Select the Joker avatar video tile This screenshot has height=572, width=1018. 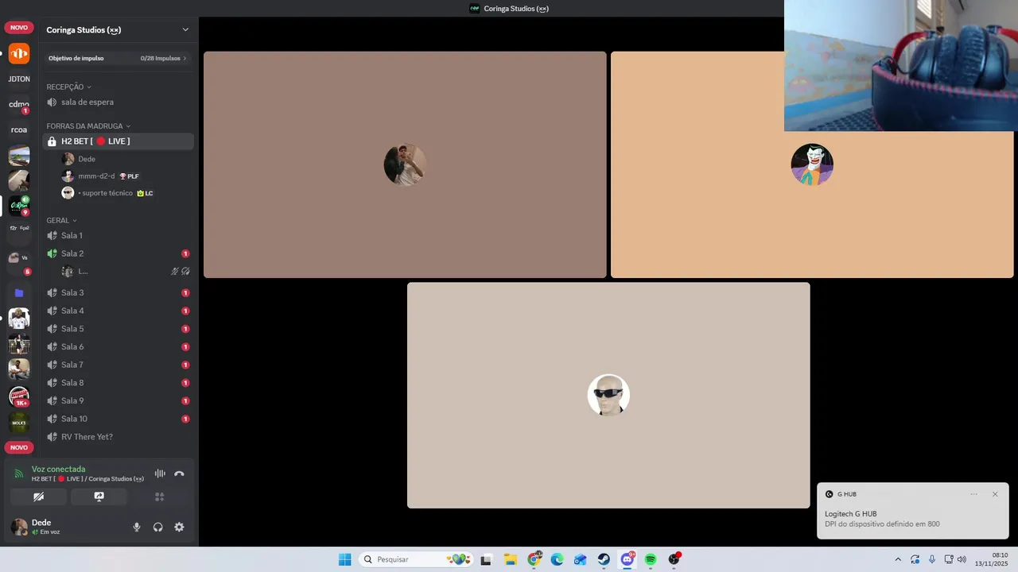coord(812,164)
